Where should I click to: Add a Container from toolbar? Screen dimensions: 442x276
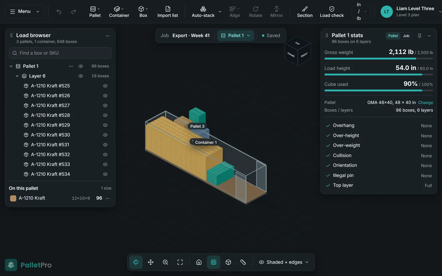point(119,12)
